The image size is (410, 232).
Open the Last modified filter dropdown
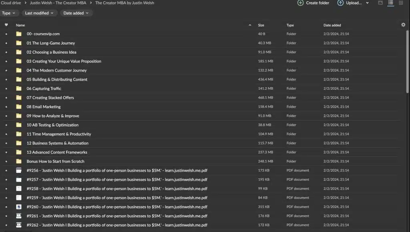coord(39,13)
